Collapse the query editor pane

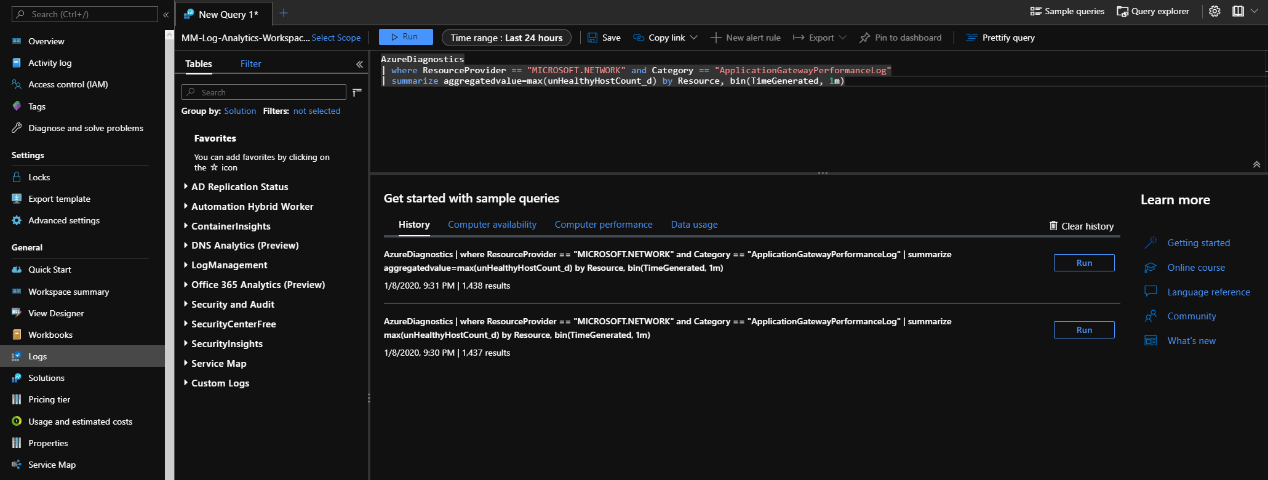(x=1256, y=164)
